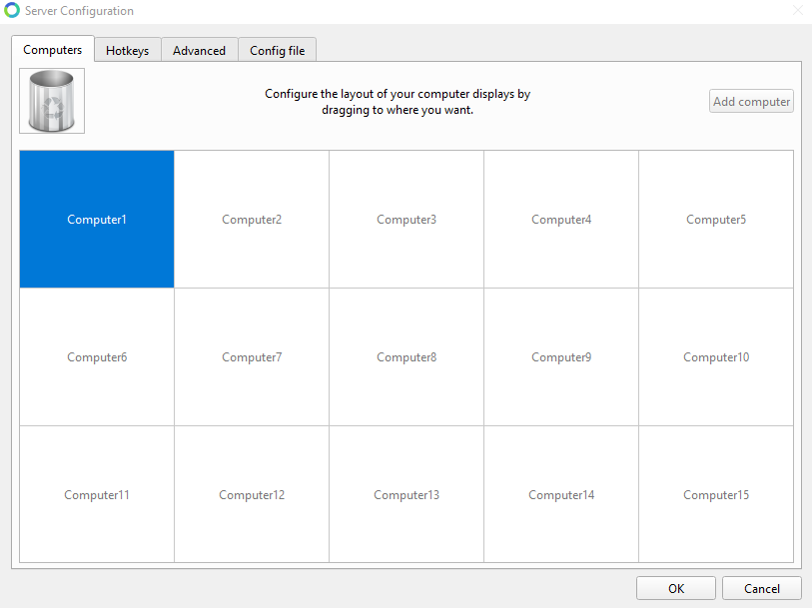Click the trash can recycle icon
Screen dimensions: 812x608
(x=52, y=101)
